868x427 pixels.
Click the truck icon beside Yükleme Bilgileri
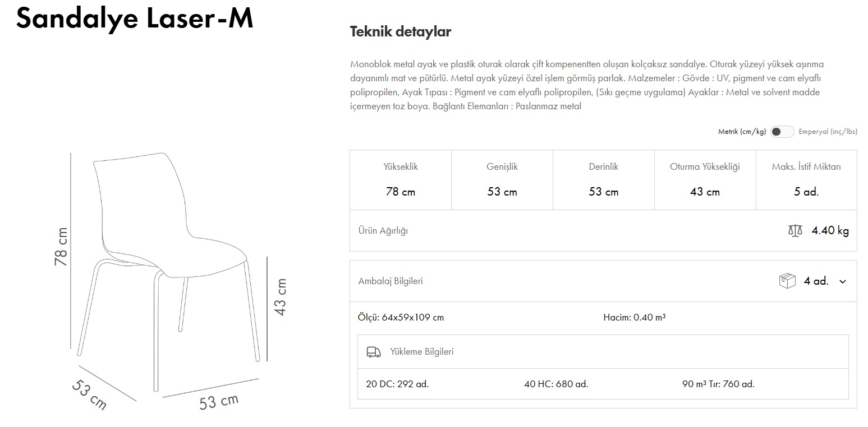click(x=373, y=352)
